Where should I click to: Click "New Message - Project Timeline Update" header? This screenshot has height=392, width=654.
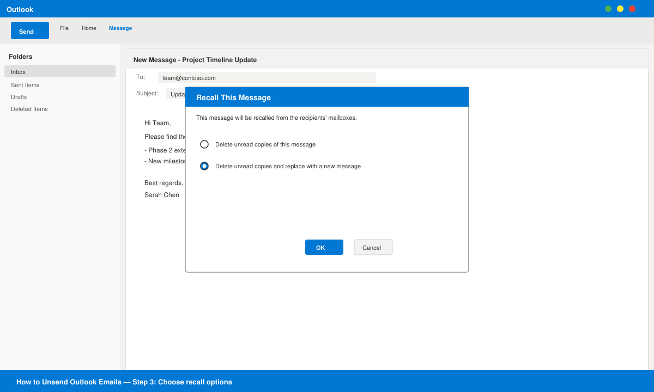click(x=195, y=60)
